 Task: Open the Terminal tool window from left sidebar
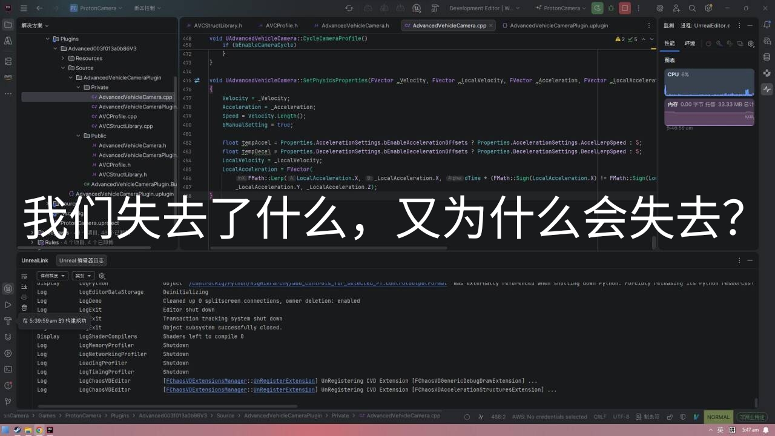click(8, 368)
